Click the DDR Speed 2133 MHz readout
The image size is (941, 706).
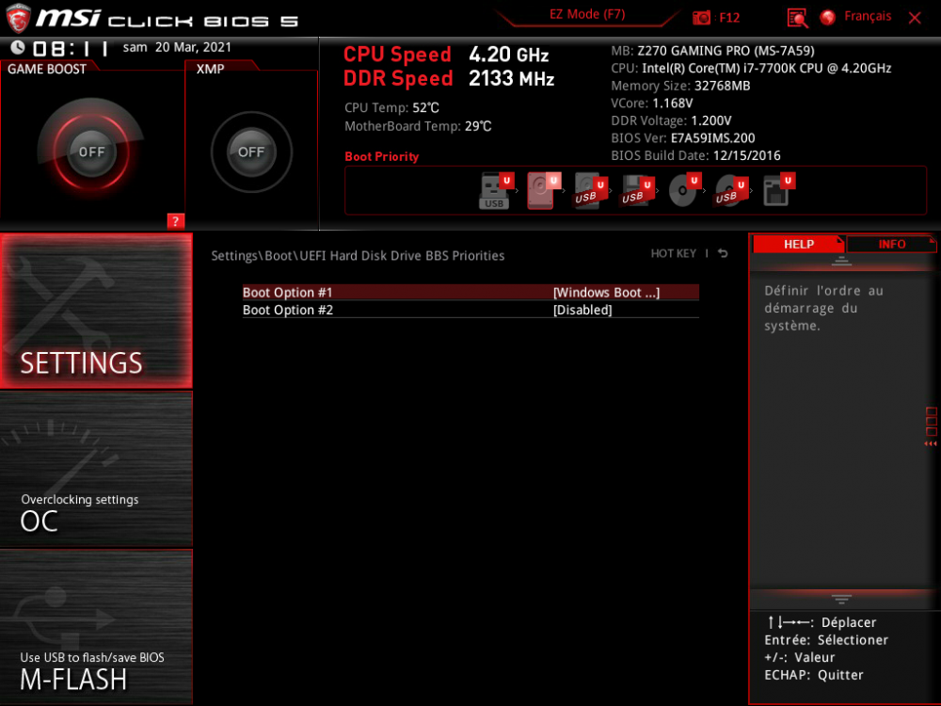(448, 78)
